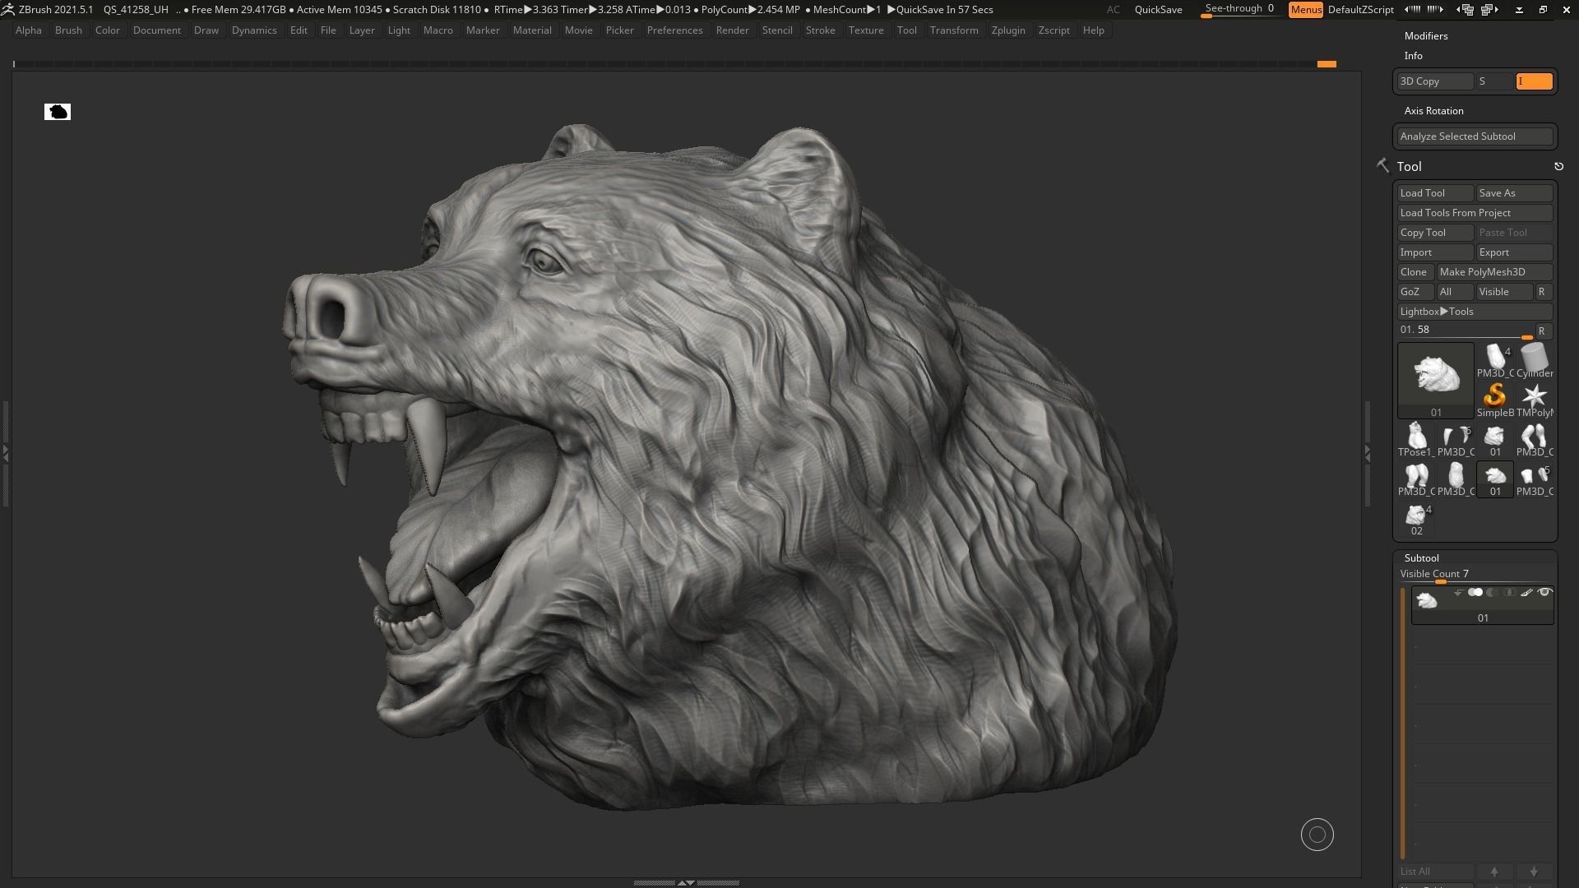Adjust the tool 01. 58 item slider
This screenshot has height=888, width=1579.
[1466, 331]
